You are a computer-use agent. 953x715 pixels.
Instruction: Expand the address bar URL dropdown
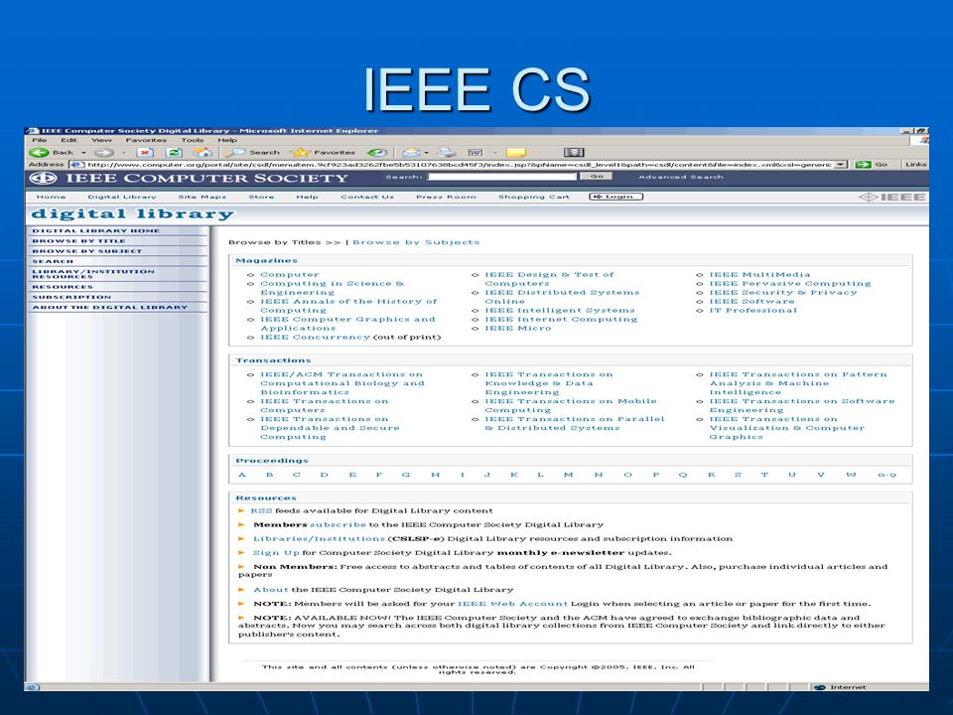tap(841, 165)
